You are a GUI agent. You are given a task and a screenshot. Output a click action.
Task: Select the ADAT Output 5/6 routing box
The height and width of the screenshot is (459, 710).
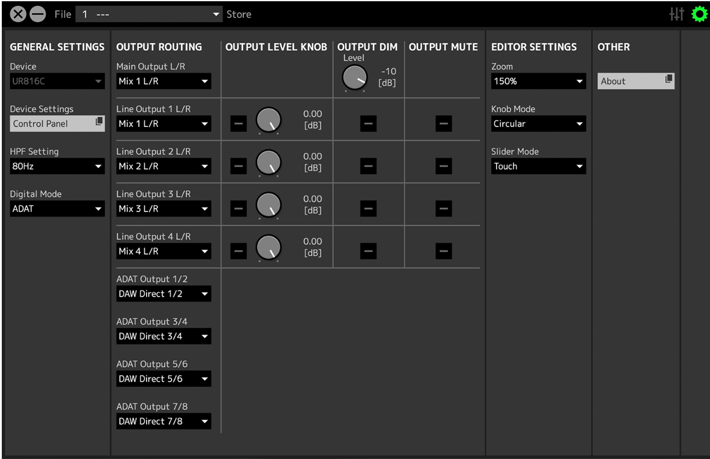tap(163, 379)
